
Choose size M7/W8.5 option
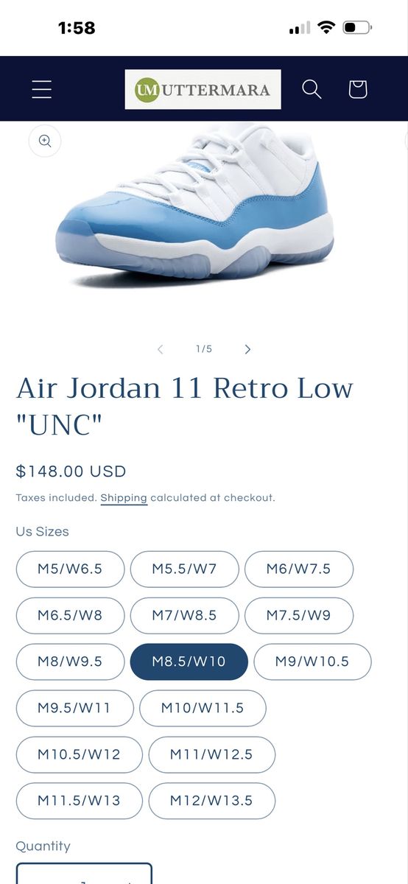coord(184,615)
